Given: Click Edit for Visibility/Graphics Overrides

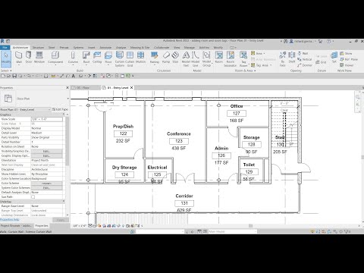Looking at the screenshot, I should click(46, 151).
